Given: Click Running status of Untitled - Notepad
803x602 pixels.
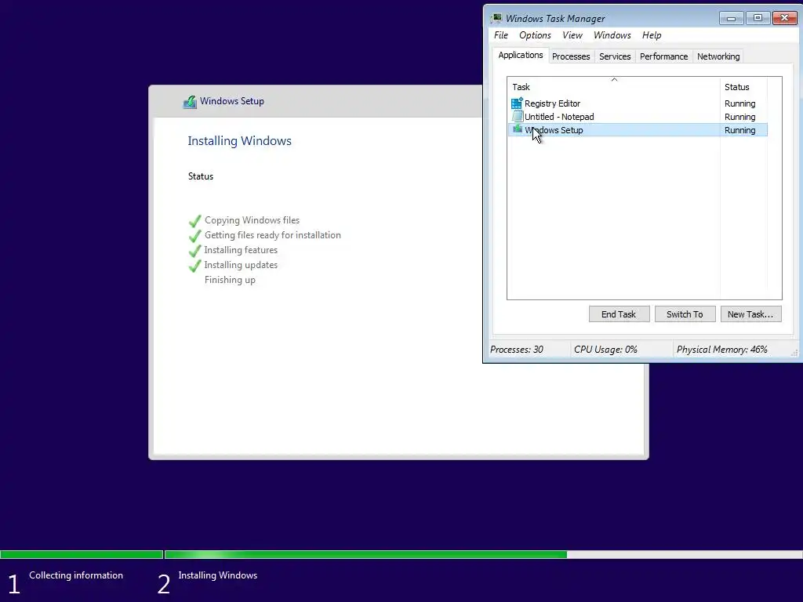Looking at the screenshot, I should pyautogui.click(x=739, y=117).
